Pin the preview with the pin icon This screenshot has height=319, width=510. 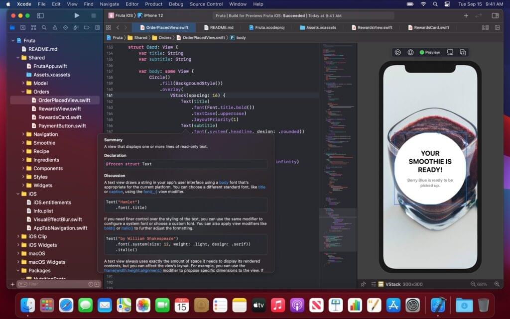pyautogui.click(x=363, y=284)
